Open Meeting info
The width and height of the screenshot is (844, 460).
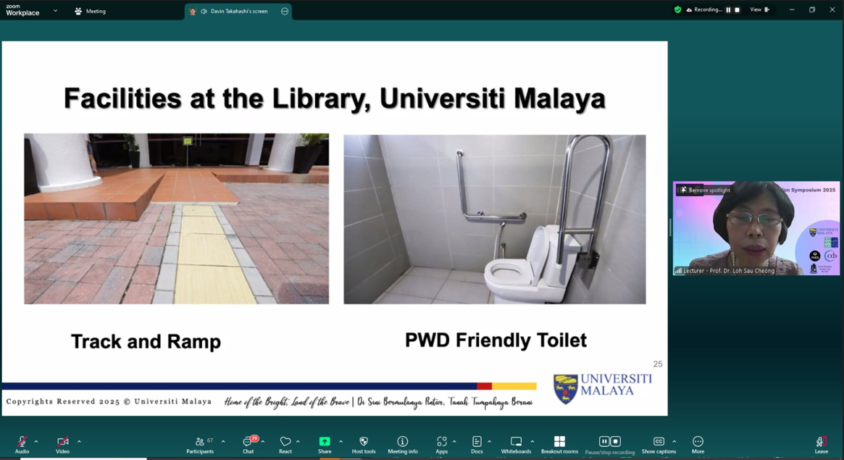point(403,442)
